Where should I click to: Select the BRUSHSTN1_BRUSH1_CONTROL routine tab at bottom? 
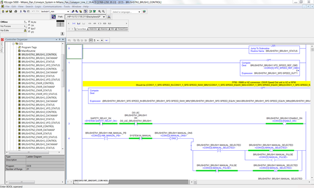[x=91, y=181]
